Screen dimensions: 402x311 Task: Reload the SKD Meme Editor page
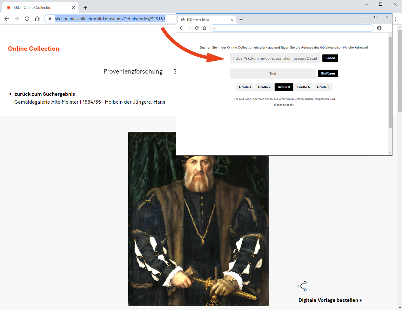(x=197, y=28)
